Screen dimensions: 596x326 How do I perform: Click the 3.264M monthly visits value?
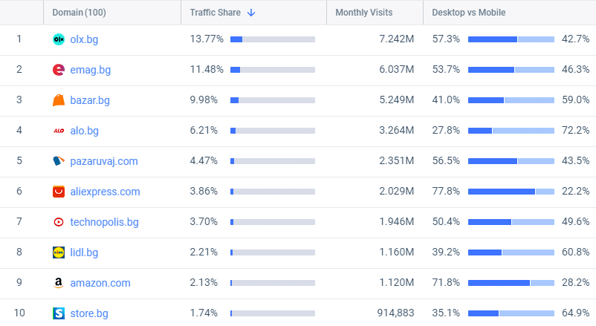(x=396, y=130)
